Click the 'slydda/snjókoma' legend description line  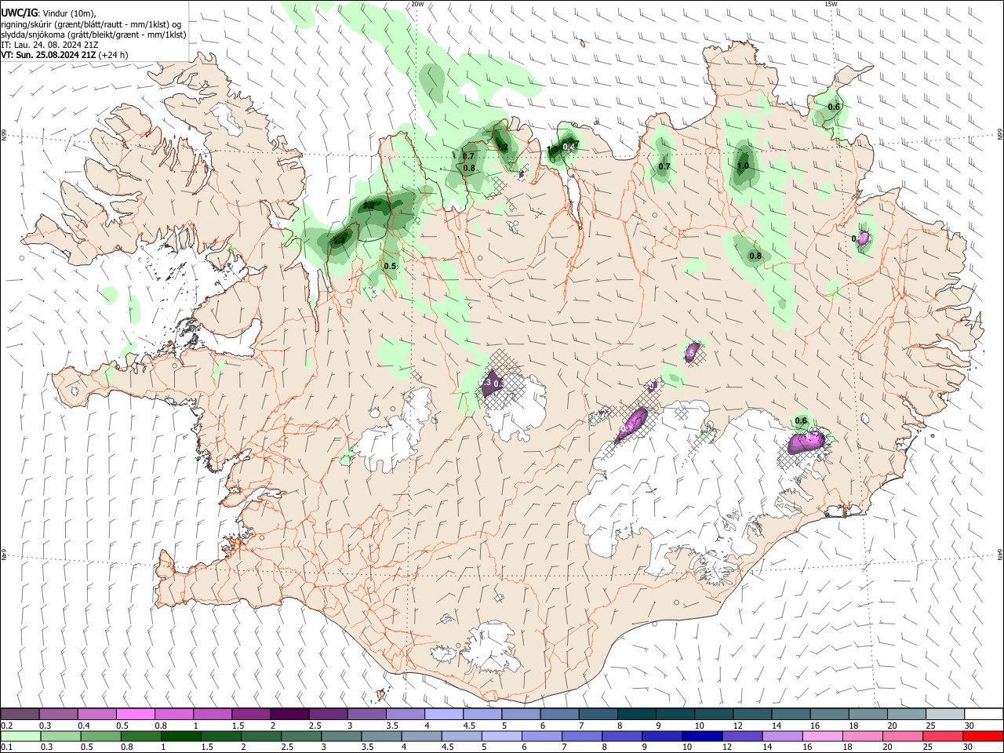(93, 35)
